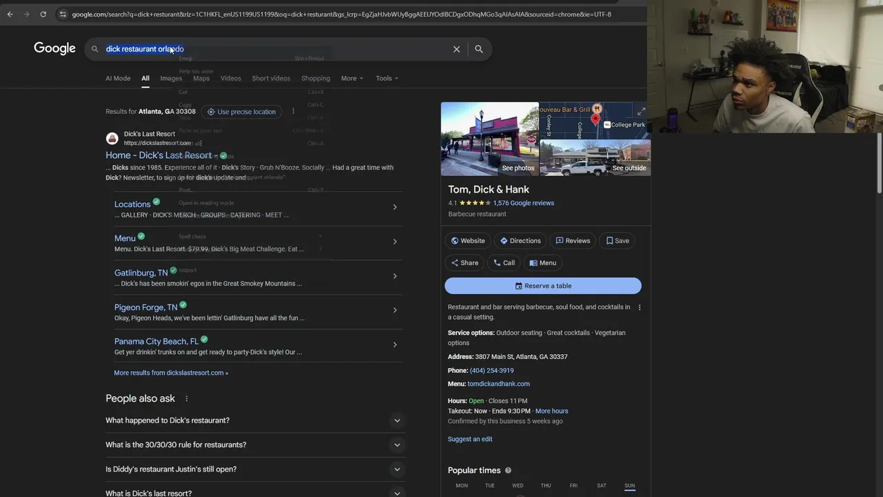Open the More search filters dropdown
883x497 pixels.
(x=352, y=78)
